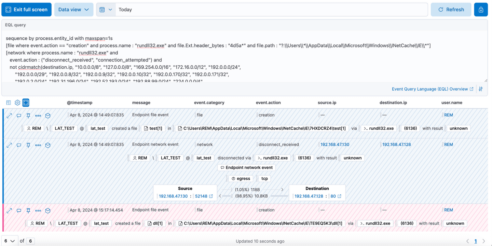Click the event.action column header
This screenshot has width=492, height=246.
tap(268, 102)
